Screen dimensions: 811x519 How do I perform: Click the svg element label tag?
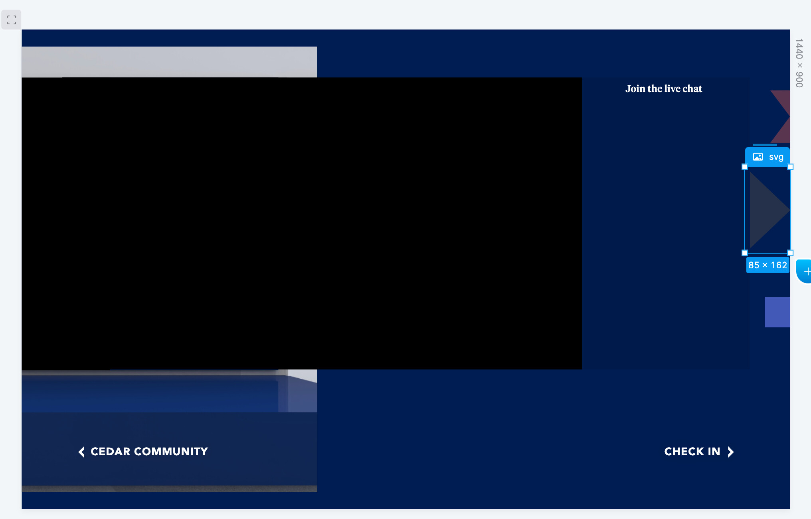click(x=775, y=157)
